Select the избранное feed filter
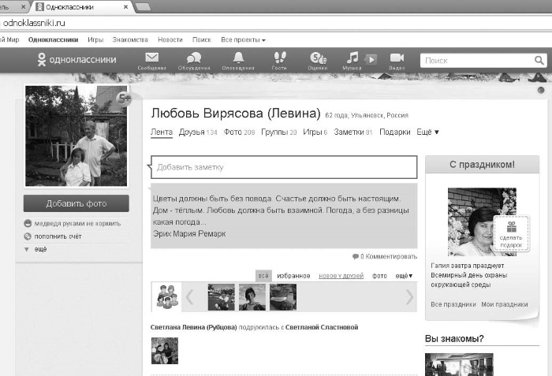This screenshot has width=552, height=376. point(293,276)
